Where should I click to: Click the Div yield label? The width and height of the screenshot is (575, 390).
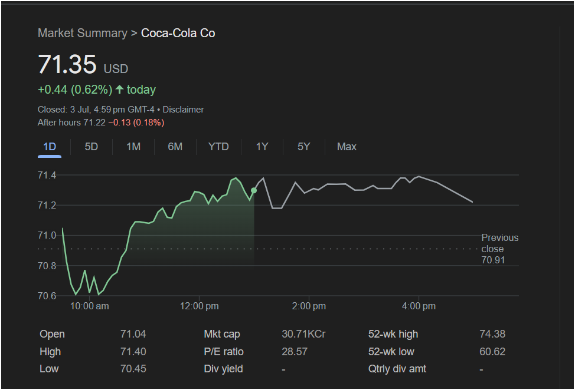(x=223, y=369)
